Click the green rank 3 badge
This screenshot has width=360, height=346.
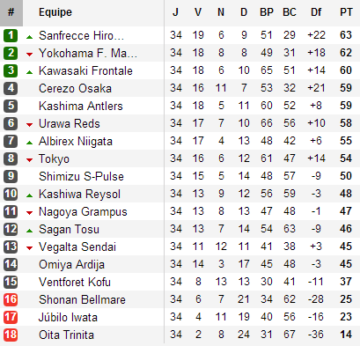(11, 70)
